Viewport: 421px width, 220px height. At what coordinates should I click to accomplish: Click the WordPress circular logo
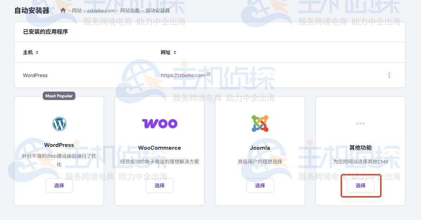coord(59,124)
